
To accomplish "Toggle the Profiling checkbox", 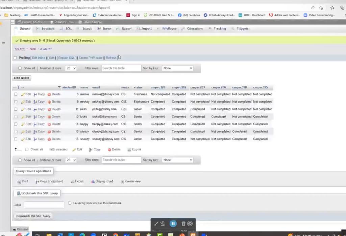I will [x=15, y=58].
